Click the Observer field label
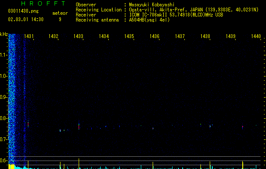Image resolution: width=266 pixels, height=169 pixels. point(86,5)
